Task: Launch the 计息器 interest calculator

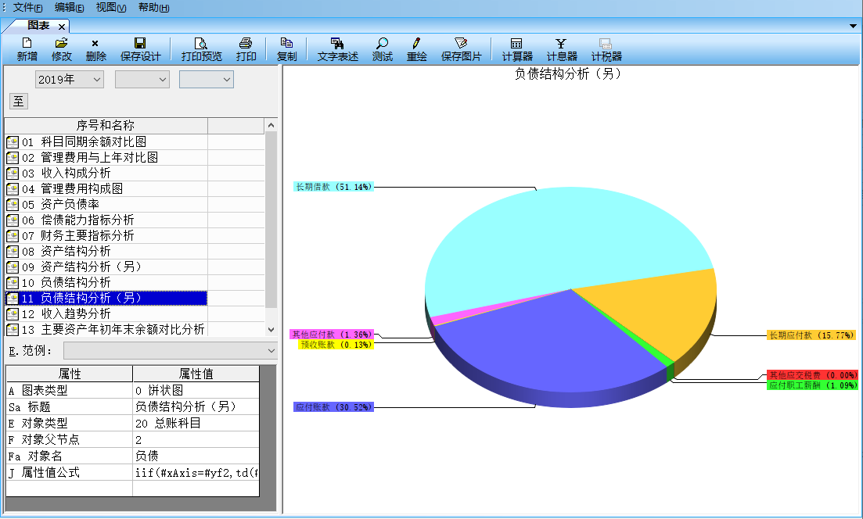Action: click(x=561, y=43)
